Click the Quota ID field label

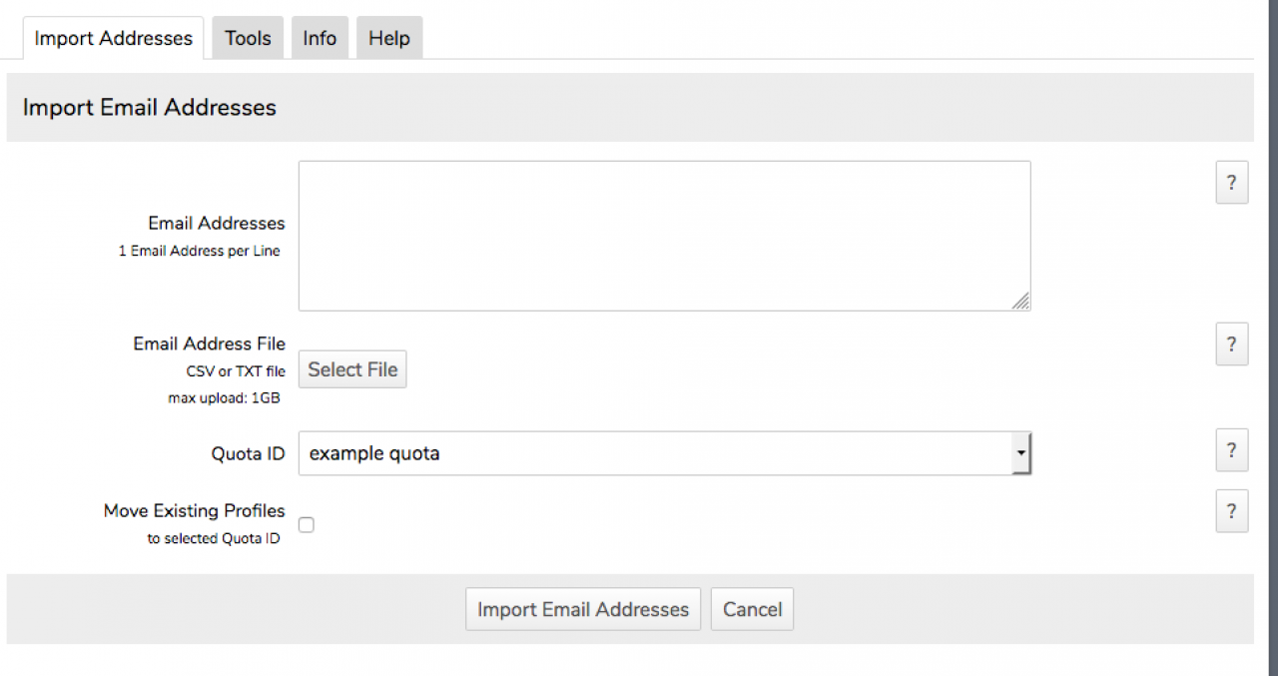click(248, 453)
